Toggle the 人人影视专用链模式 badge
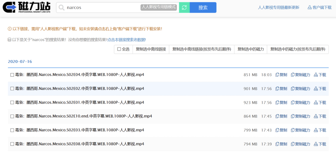Screen dimensions: 336x154 pyautogui.click(x=159, y=8)
